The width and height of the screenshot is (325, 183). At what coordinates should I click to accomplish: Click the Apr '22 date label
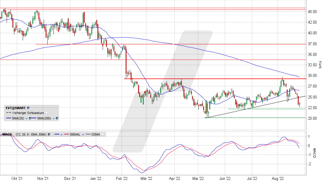pyautogui.click(x=175, y=179)
